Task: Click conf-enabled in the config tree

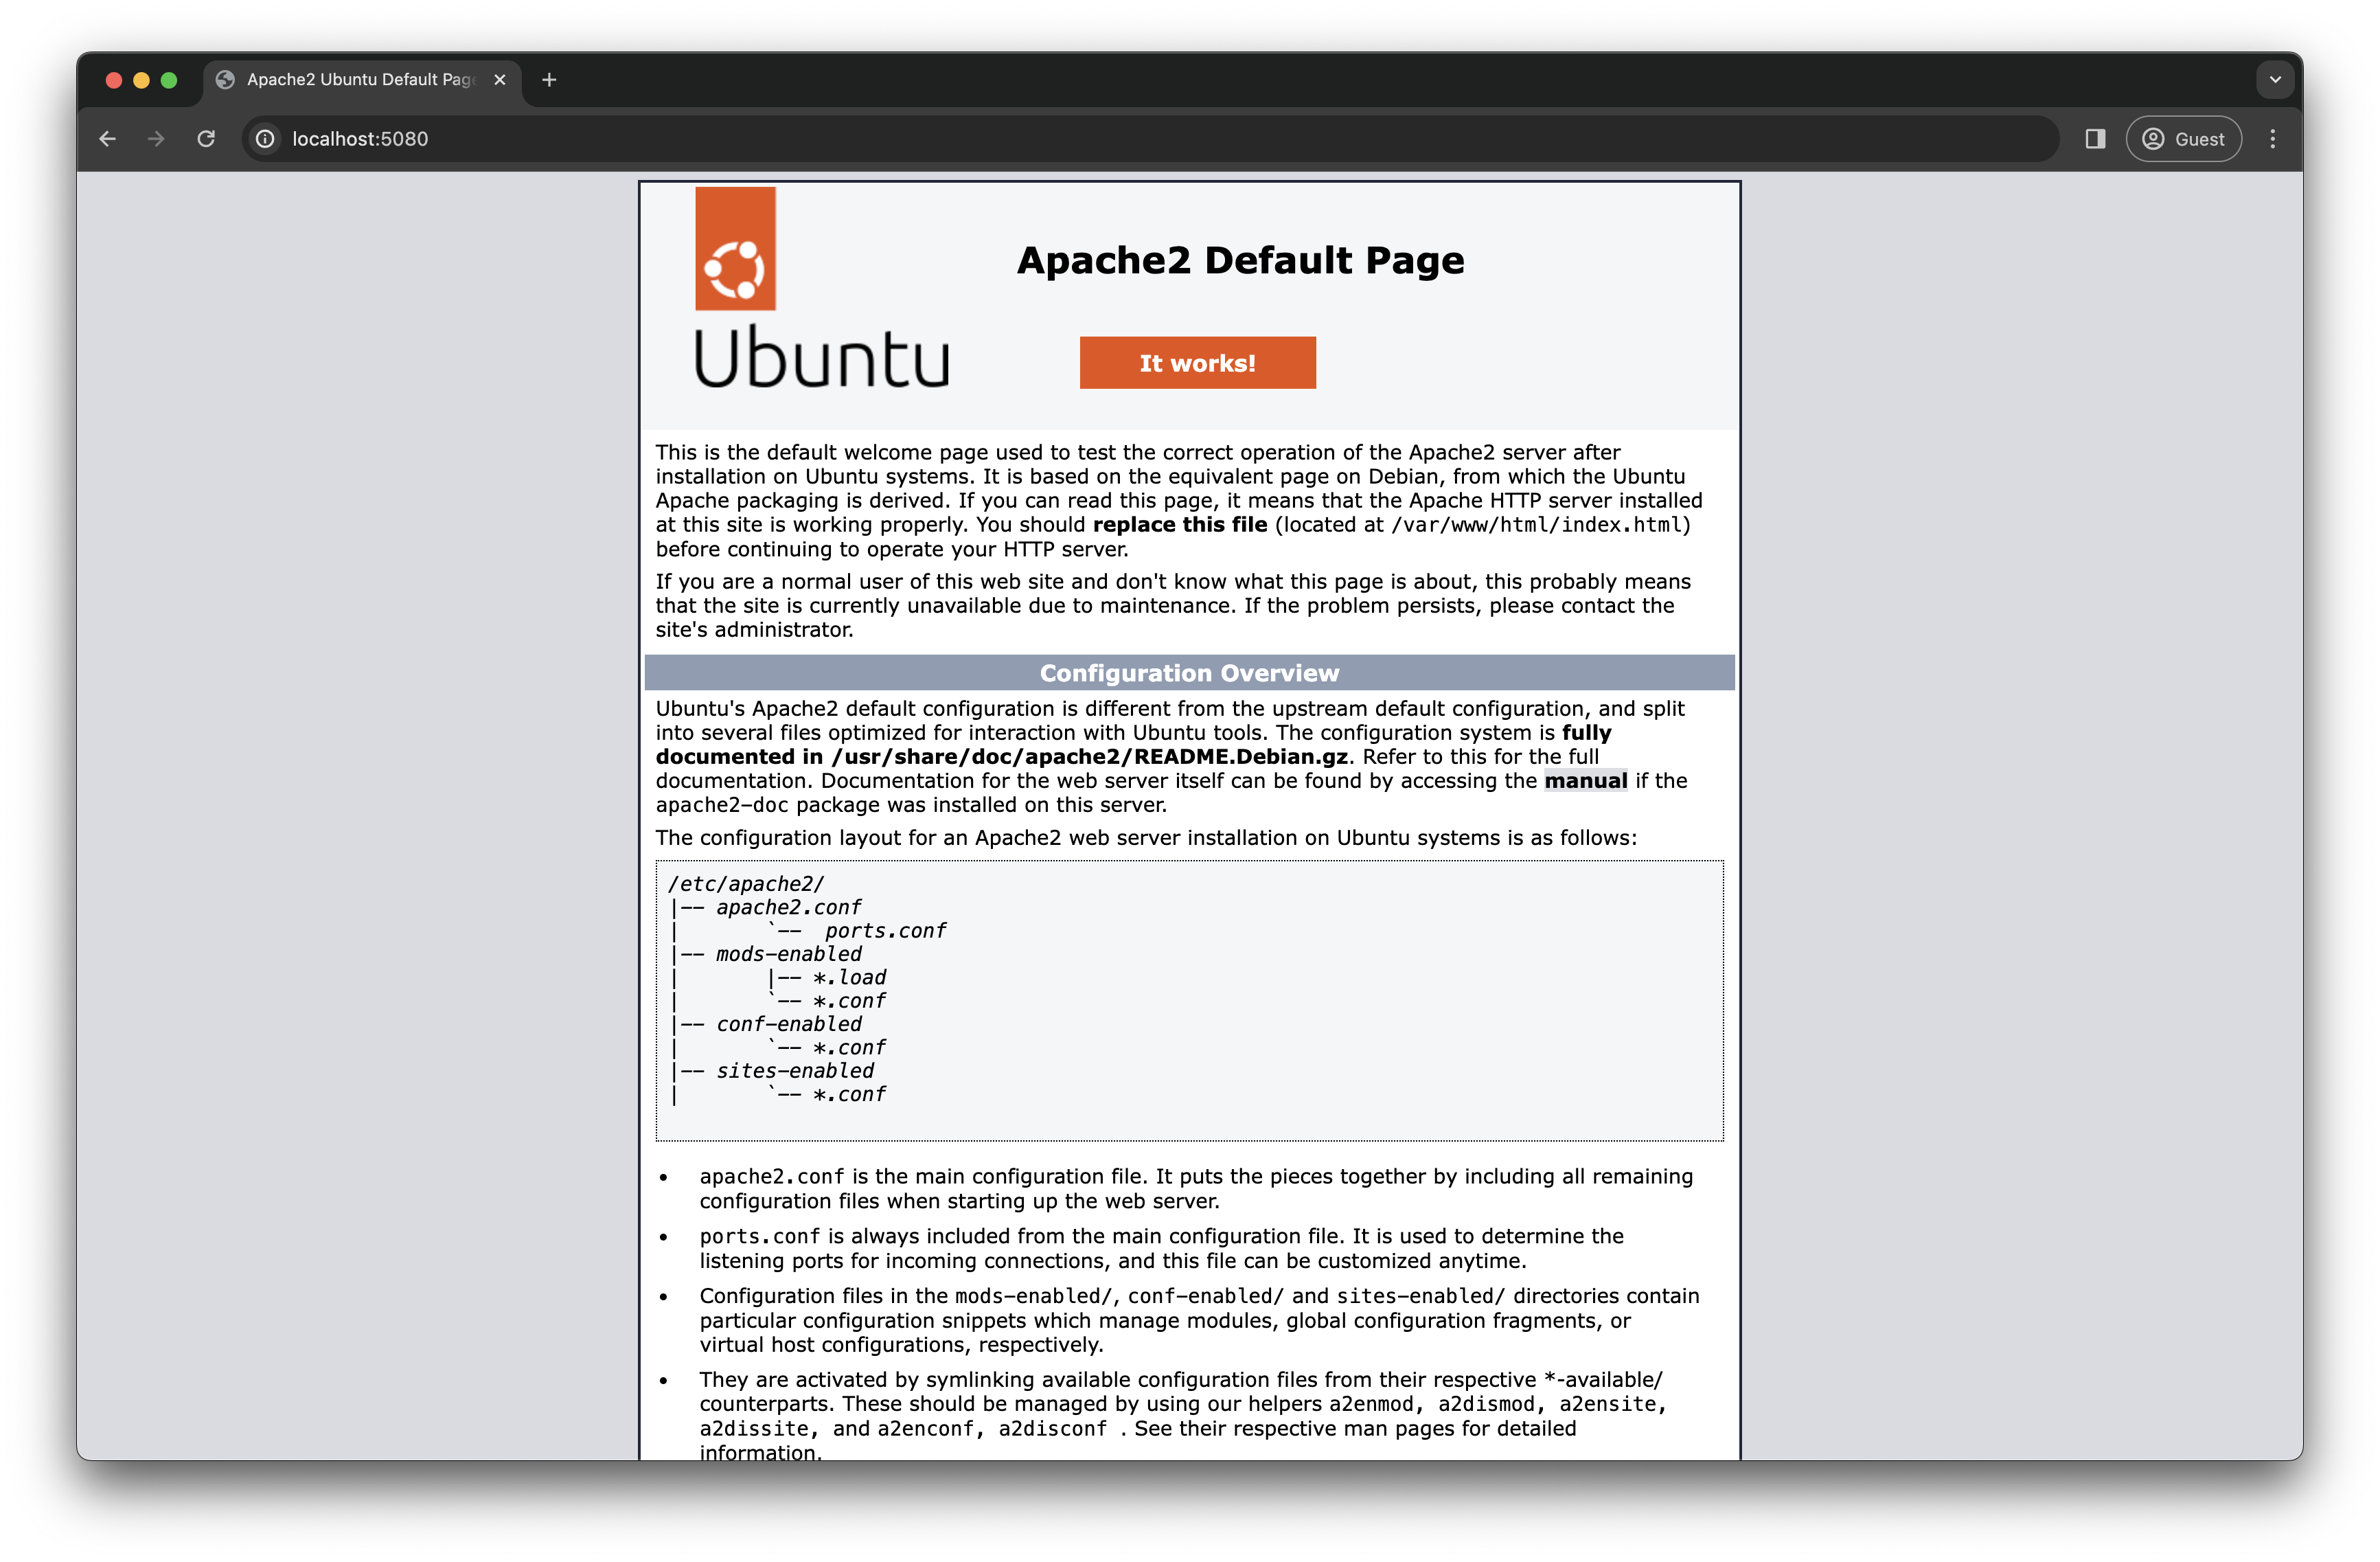Action: coord(789,1025)
